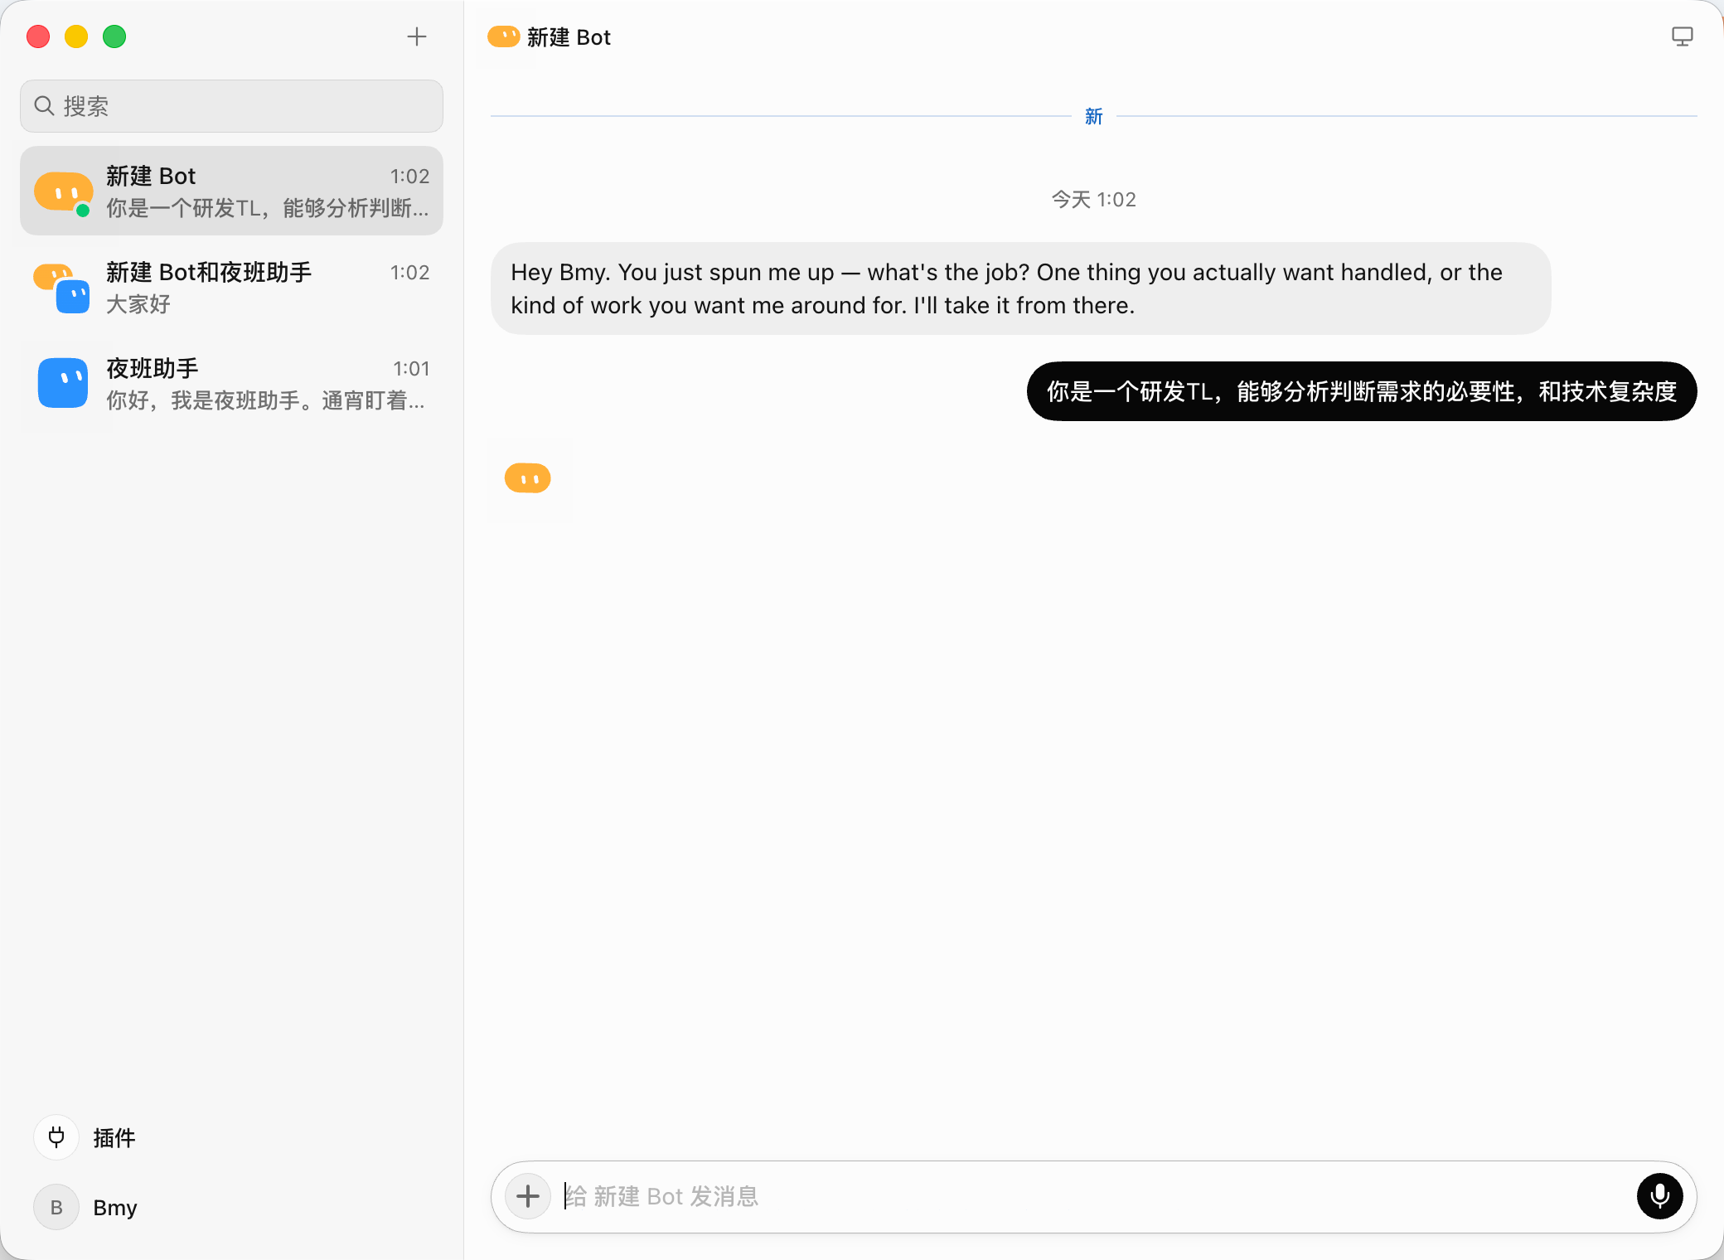
Task: Click the 给 新建 Bot 发消息 message input
Action: click(1094, 1196)
